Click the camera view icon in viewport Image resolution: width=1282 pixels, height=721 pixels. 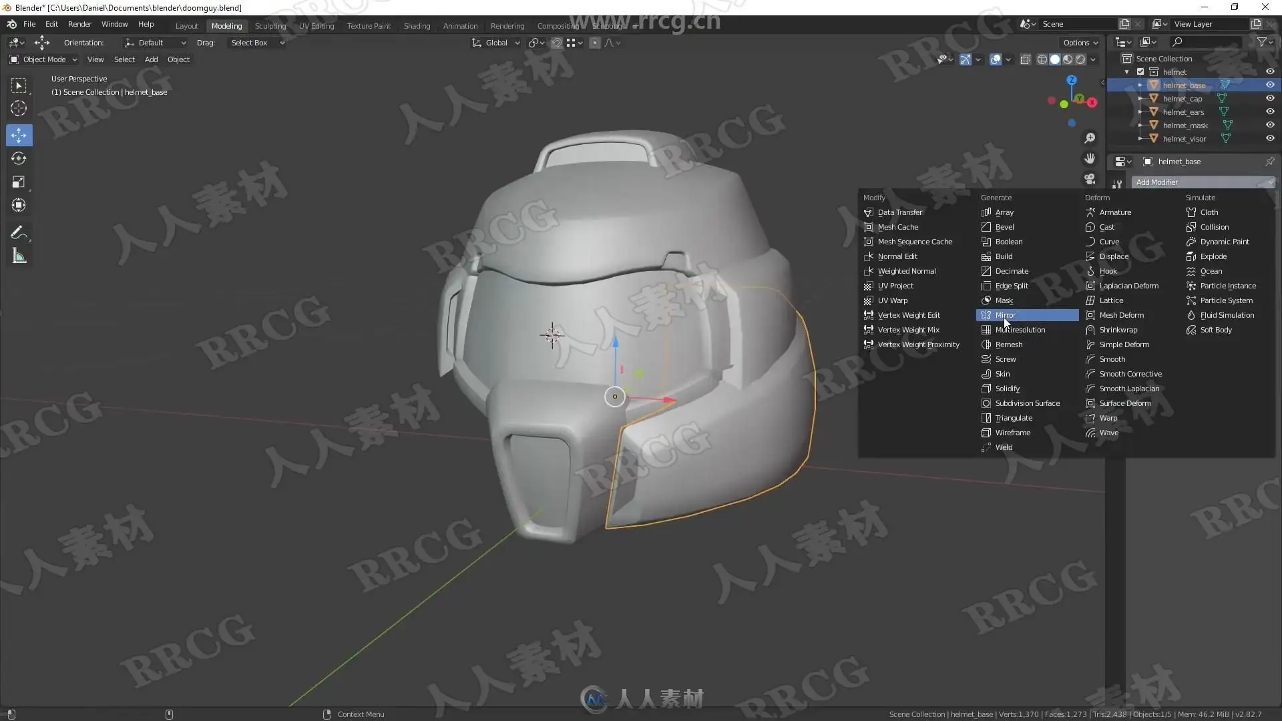[x=1090, y=179]
